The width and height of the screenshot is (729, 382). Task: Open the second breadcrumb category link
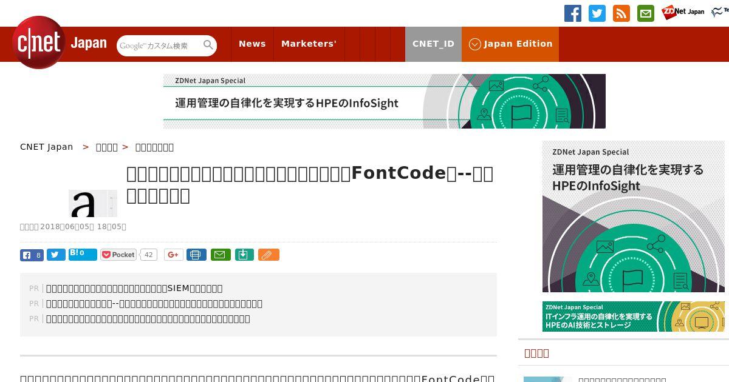(107, 147)
